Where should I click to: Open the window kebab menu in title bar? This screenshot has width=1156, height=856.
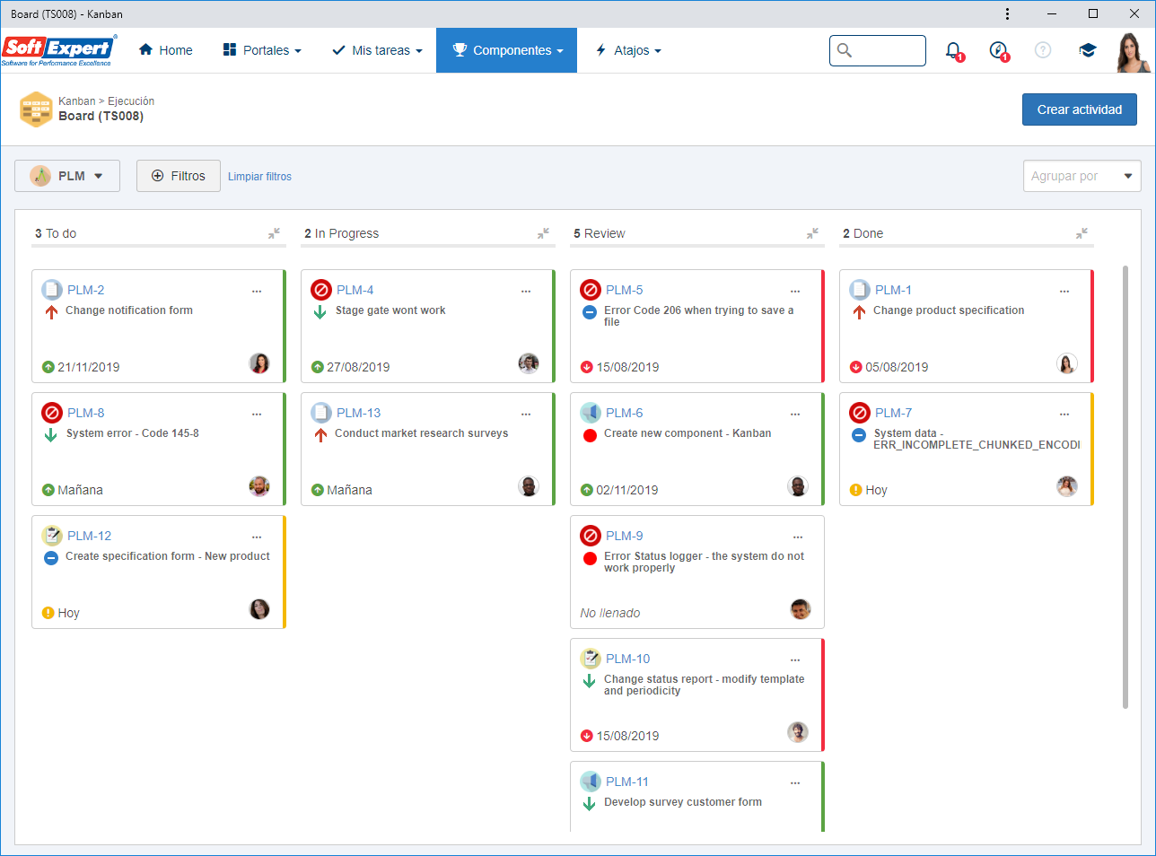coord(1007,13)
